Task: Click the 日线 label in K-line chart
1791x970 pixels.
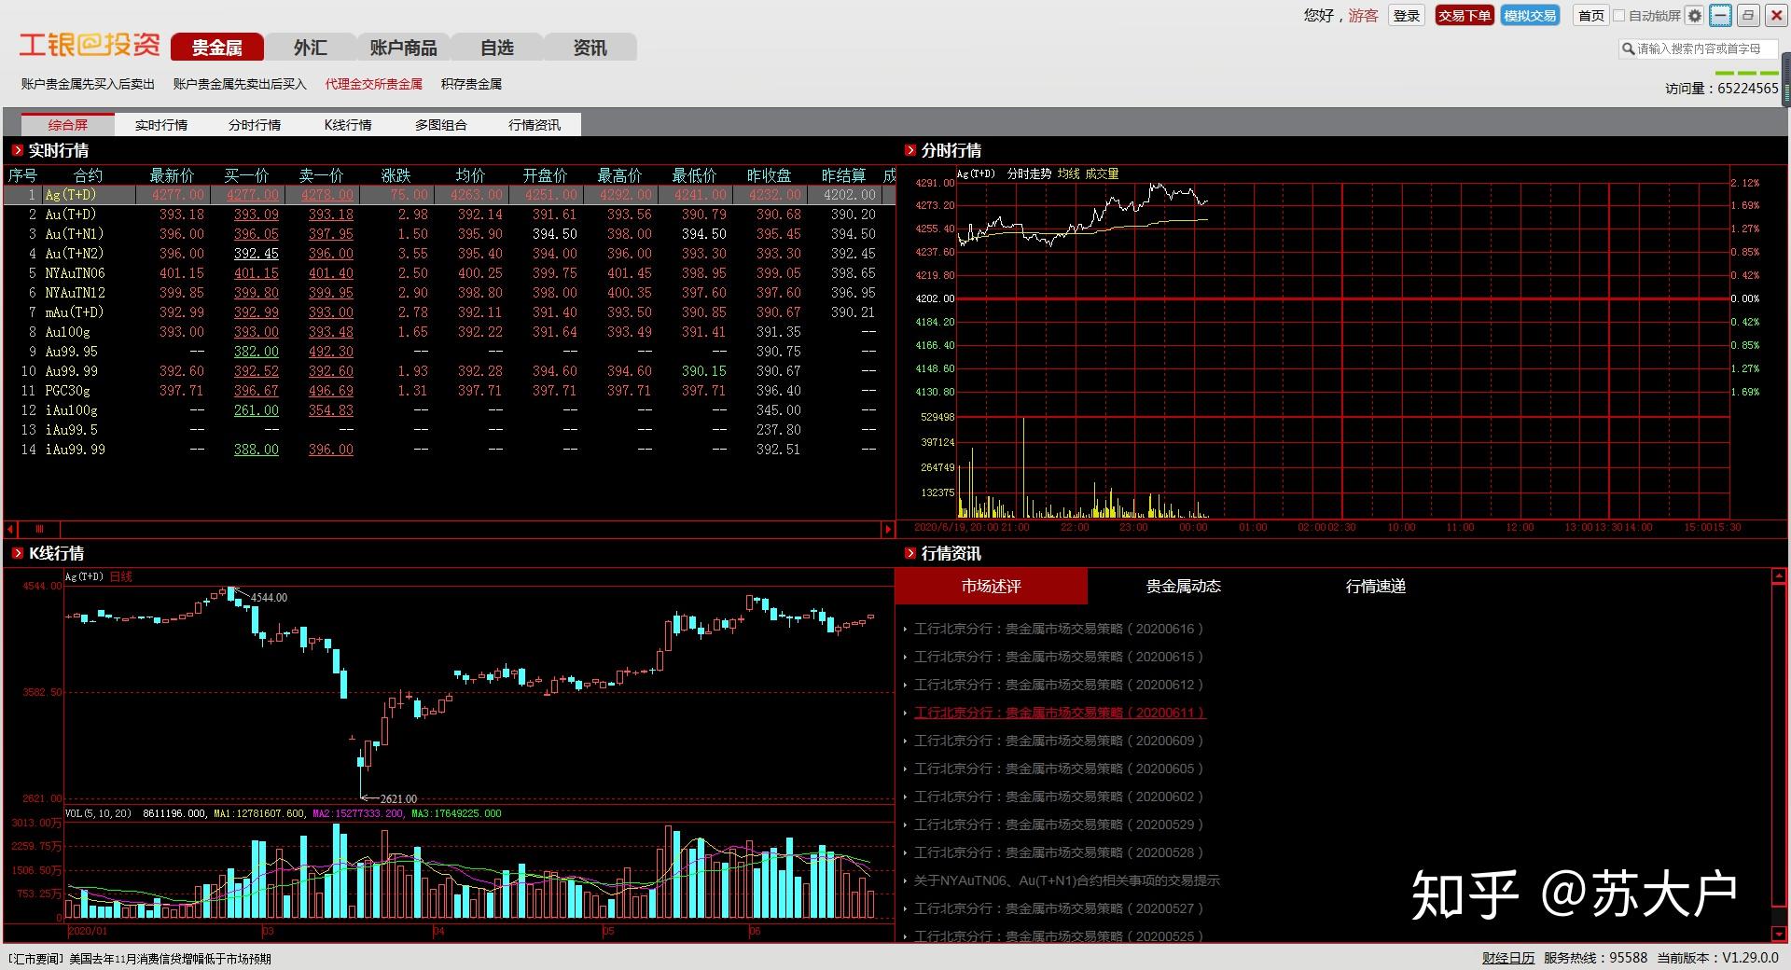Action: tap(121, 576)
